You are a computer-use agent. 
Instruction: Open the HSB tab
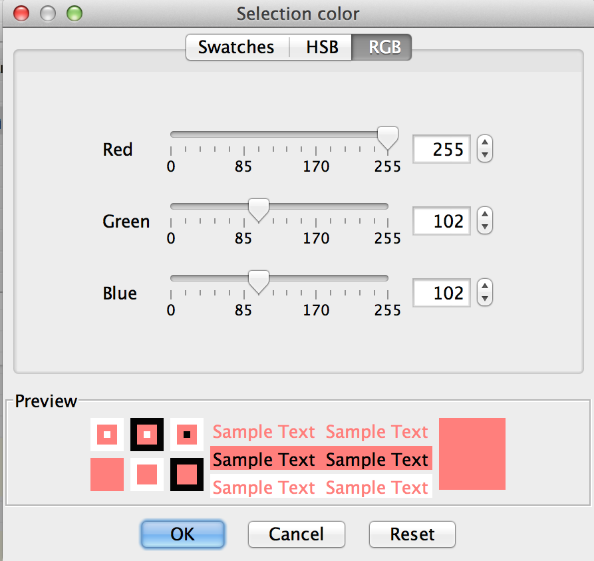click(322, 47)
